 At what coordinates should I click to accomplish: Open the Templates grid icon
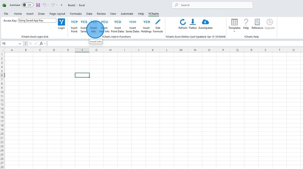click(x=234, y=22)
